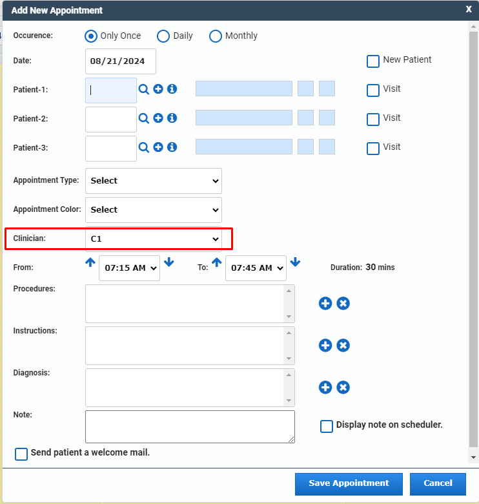This screenshot has width=479, height=504.
Task: Click the Patient-3 ID input field
Action: click(111, 149)
